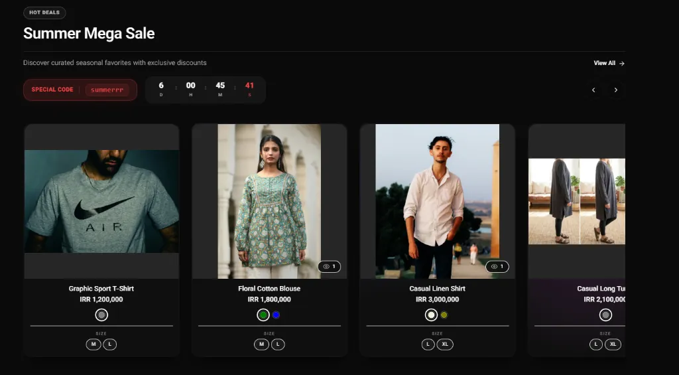Click the Casual Long Tunic title
Viewport: 679px width, 375px height.
pos(601,289)
